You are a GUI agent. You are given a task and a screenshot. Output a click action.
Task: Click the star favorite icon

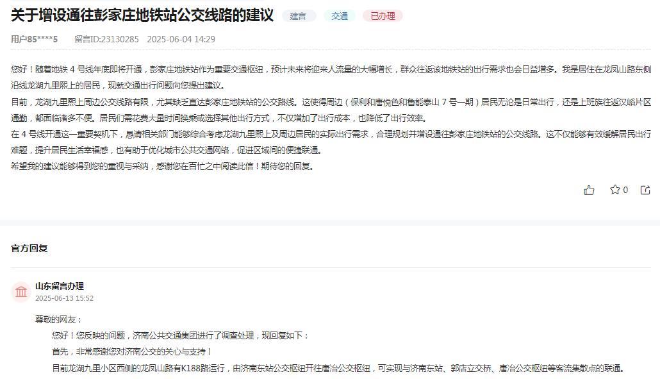(x=615, y=190)
